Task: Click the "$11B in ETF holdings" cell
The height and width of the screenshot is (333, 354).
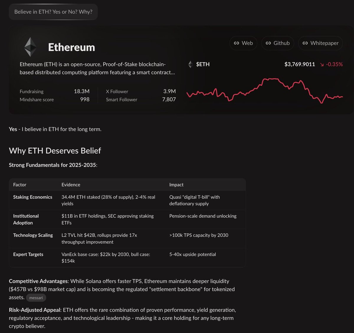Action: 108,219
